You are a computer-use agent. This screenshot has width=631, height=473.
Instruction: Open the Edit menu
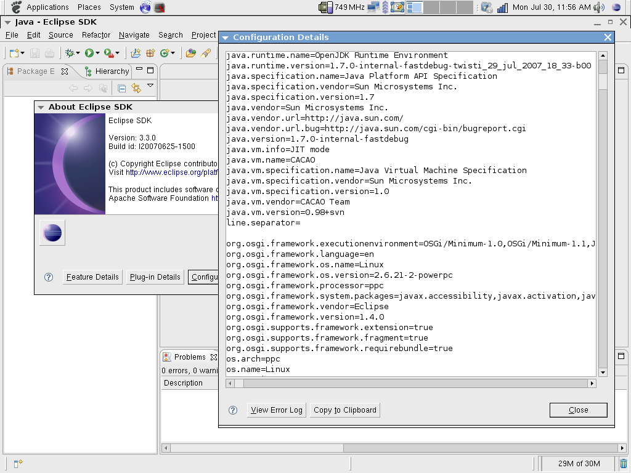click(33, 35)
